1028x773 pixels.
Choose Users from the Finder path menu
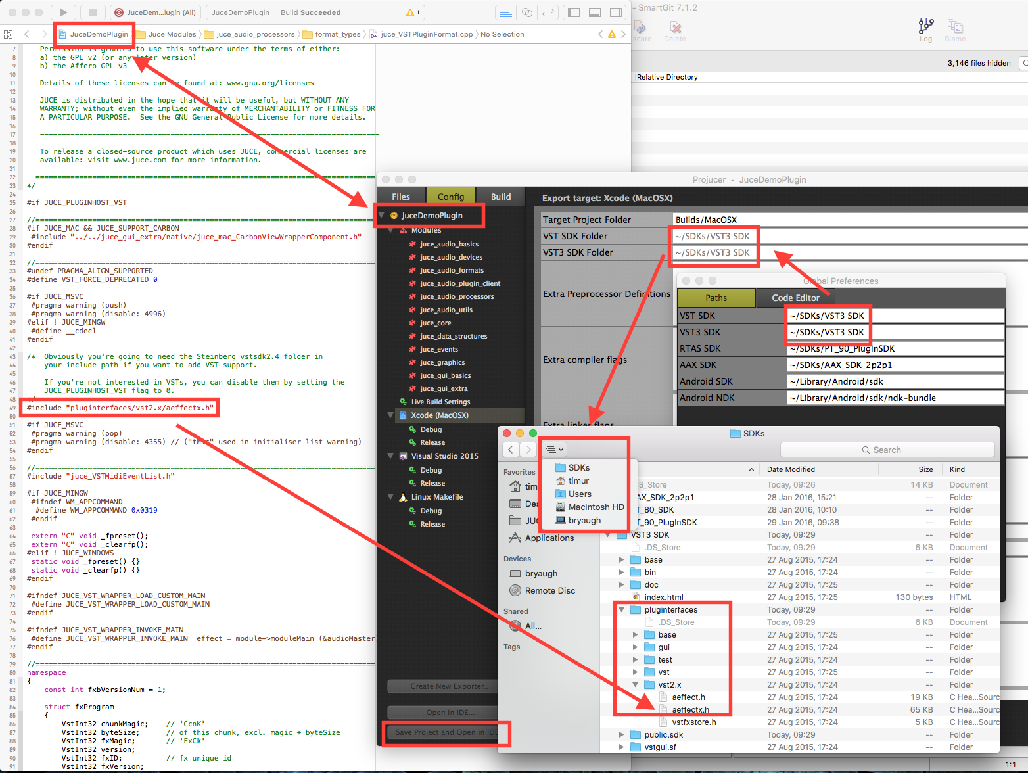pyautogui.click(x=574, y=494)
